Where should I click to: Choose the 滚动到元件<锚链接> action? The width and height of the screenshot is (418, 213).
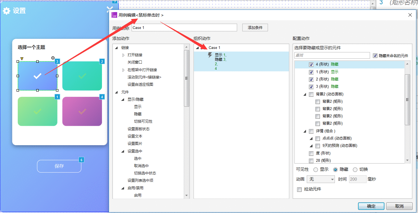144,77
